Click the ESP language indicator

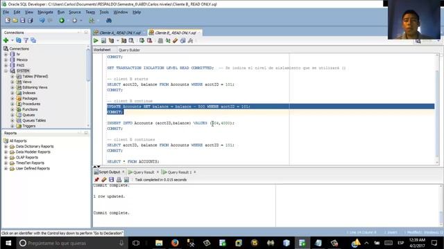coord(400,243)
